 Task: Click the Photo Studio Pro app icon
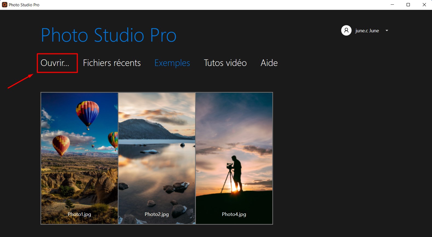coord(5,5)
